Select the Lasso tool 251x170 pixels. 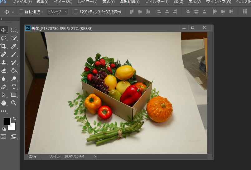[3, 38]
